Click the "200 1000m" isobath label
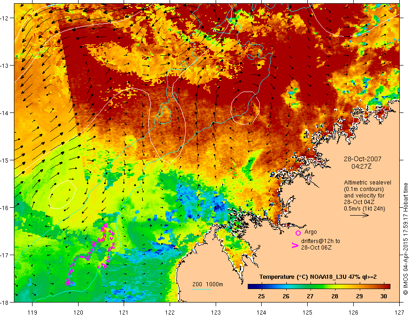 pos(208,284)
